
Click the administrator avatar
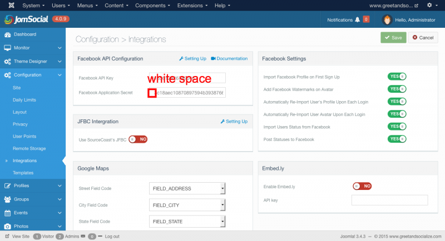(387, 20)
